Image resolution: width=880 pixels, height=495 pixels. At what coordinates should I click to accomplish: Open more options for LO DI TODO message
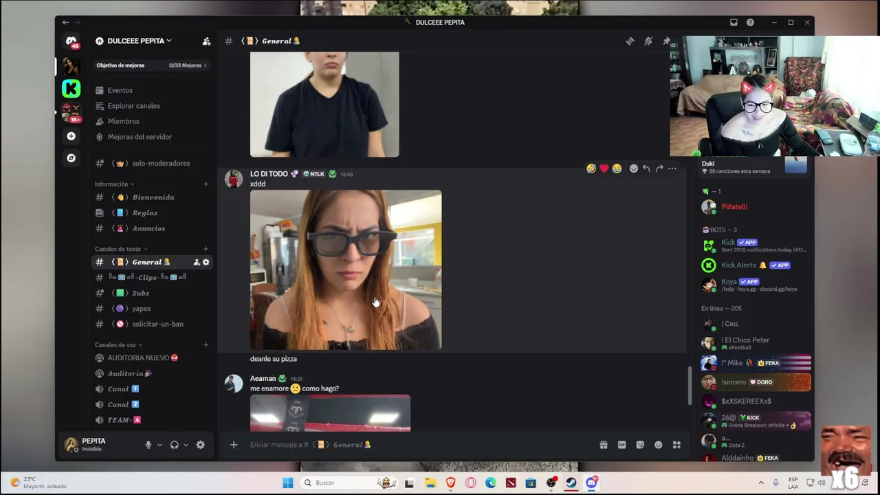pyautogui.click(x=672, y=168)
